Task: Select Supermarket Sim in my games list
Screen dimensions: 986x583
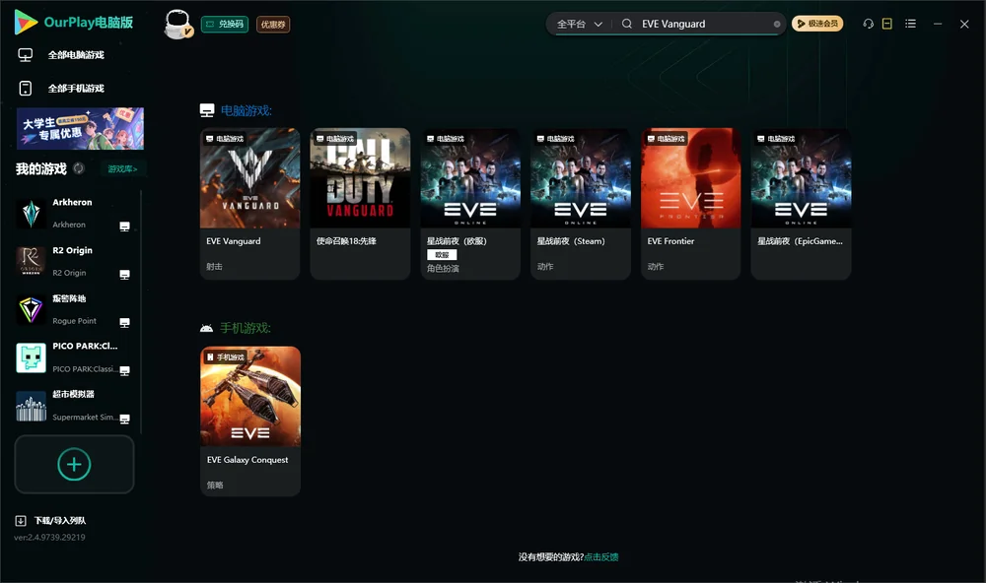Action: pos(74,406)
